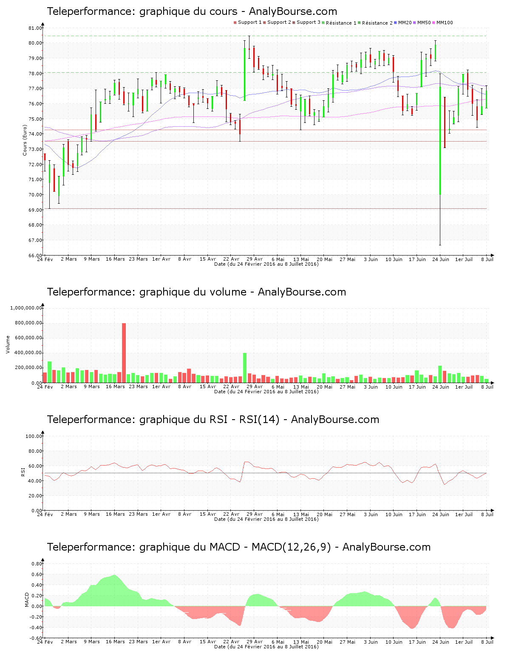This screenshot has width=510, height=659.
Task: Pick the MM20 legend entry
Action: [x=403, y=23]
